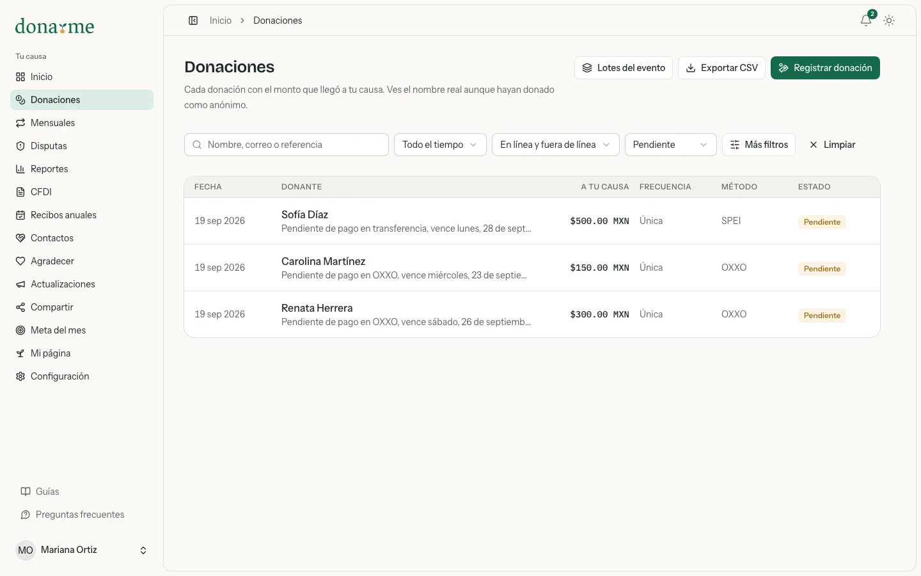Expand the Mariana Ortiz account menu
This screenshot has width=921, height=576.
point(82,550)
